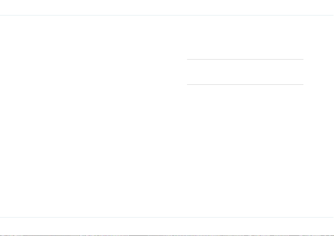Click the dark dotted strip along bottom edge

pos(167,235)
